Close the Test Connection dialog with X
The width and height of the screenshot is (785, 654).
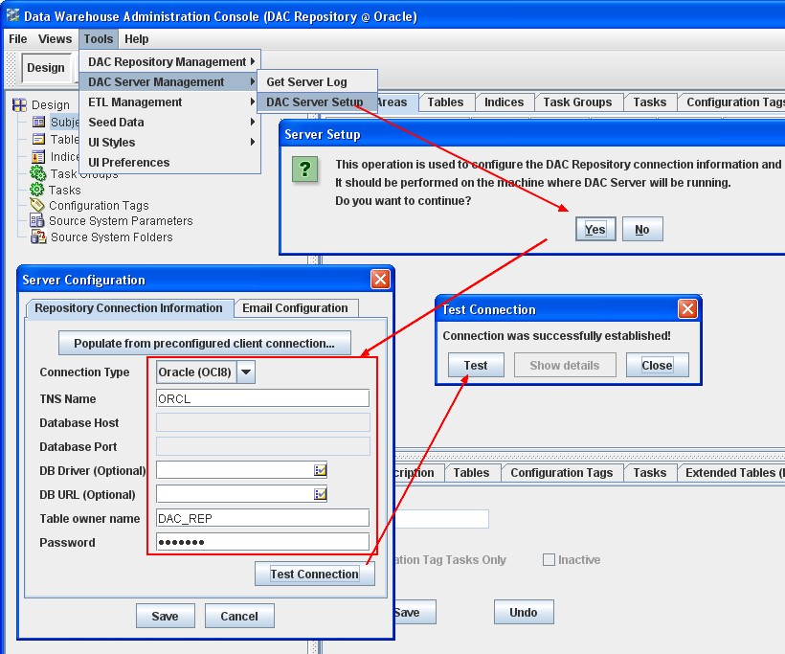point(687,308)
